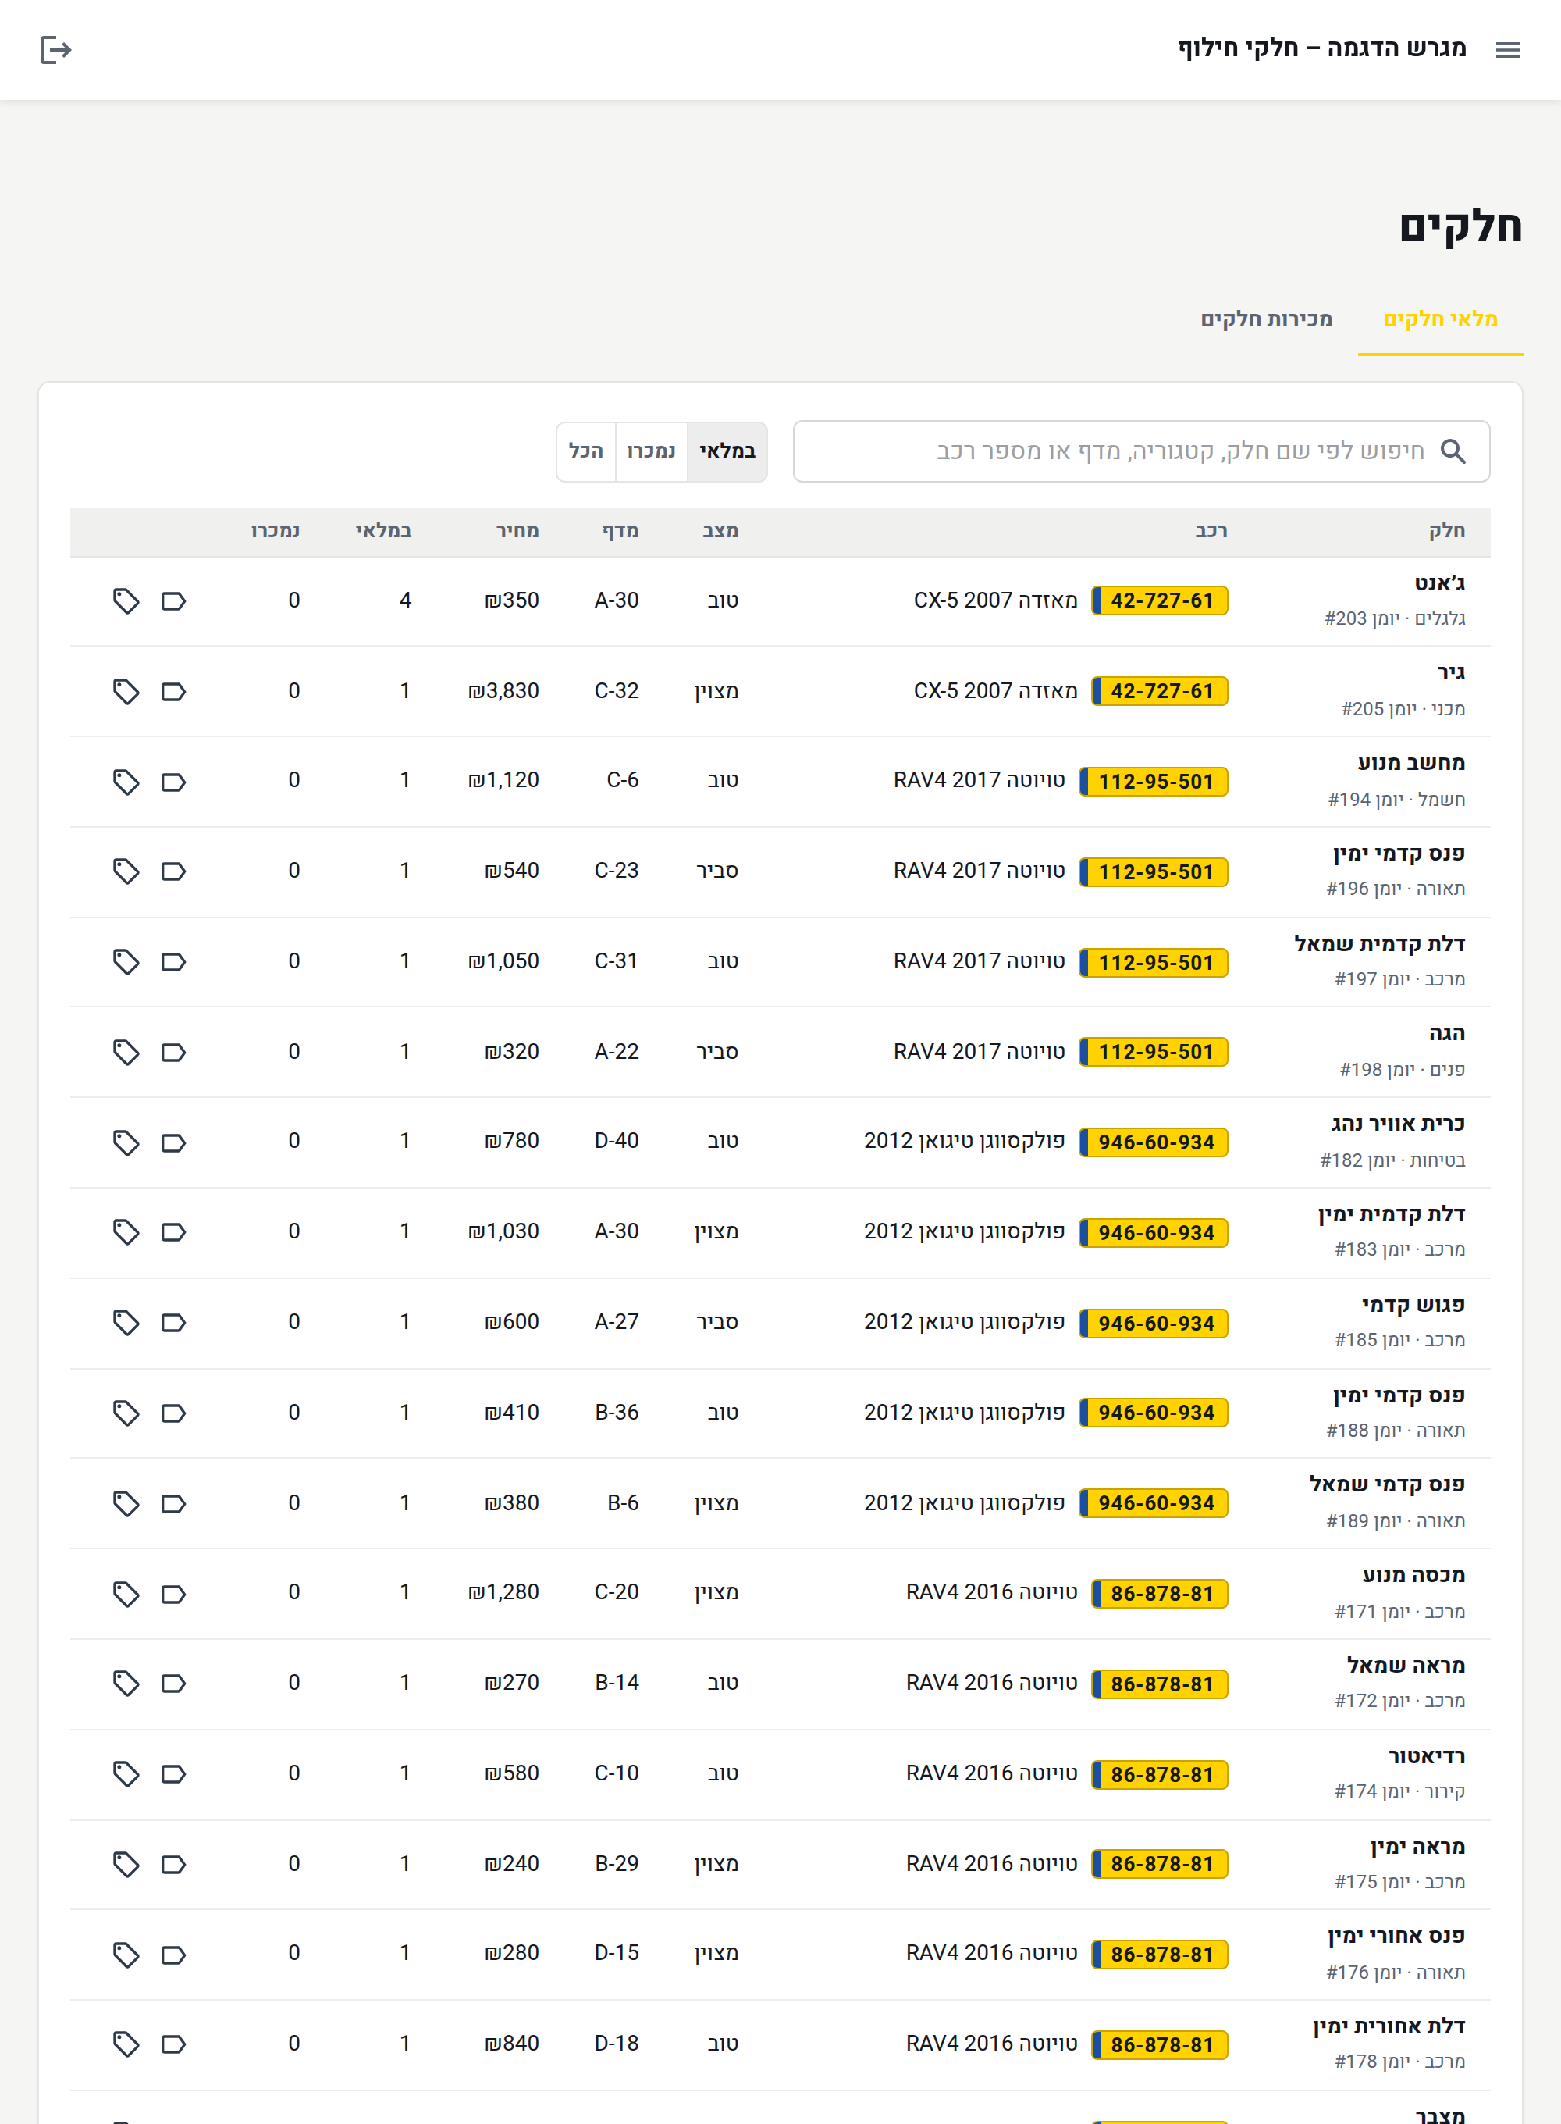Click the page title מגרש הדגמה – חלקי חילוף

point(1322,48)
